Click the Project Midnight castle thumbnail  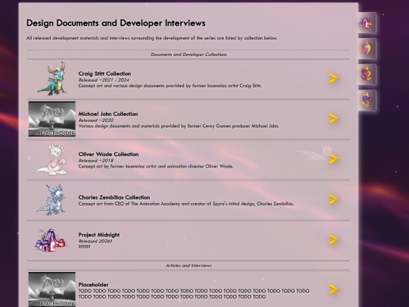pyautogui.click(x=52, y=240)
